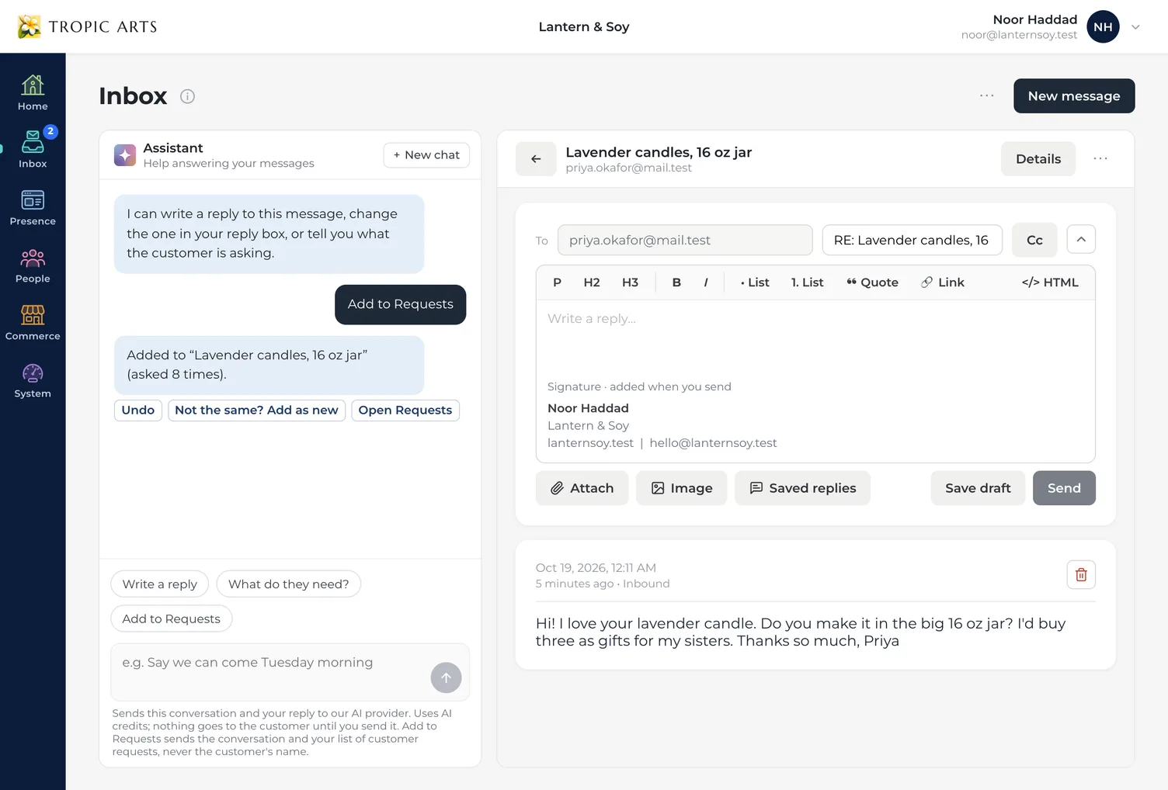Viewport: 1168px width, 790px height.
Task: Expand the account dropdown chevron
Action: pyautogui.click(x=1135, y=27)
